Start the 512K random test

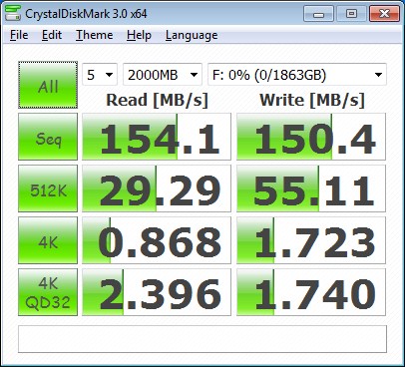(48, 188)
